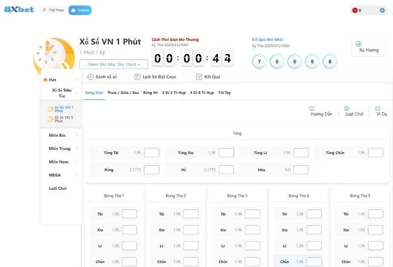The height and width of the screenshot is (267, 393).
Task: Click the Kết Quả results icon
Action: (199, 77)
